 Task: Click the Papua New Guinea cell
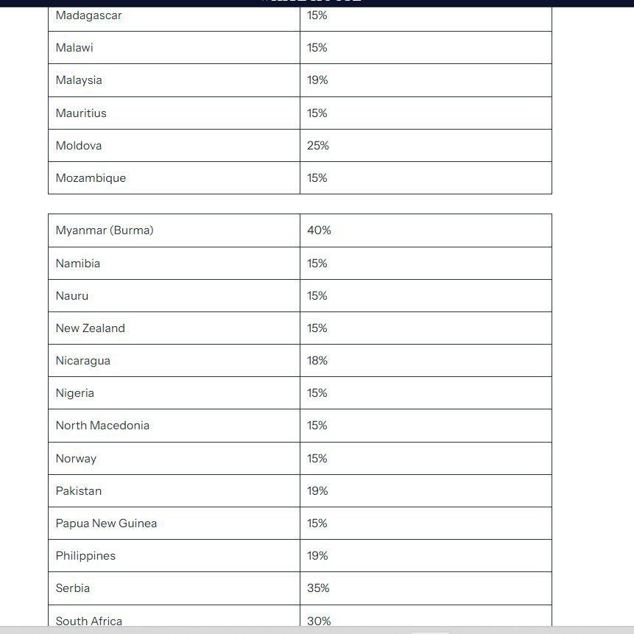[x=106, y=524]
